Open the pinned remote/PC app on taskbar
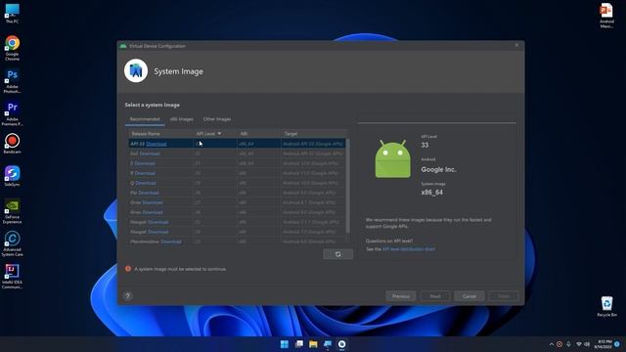Image resolution: width=626 pixels, height=352 pixels. (328, 344)
